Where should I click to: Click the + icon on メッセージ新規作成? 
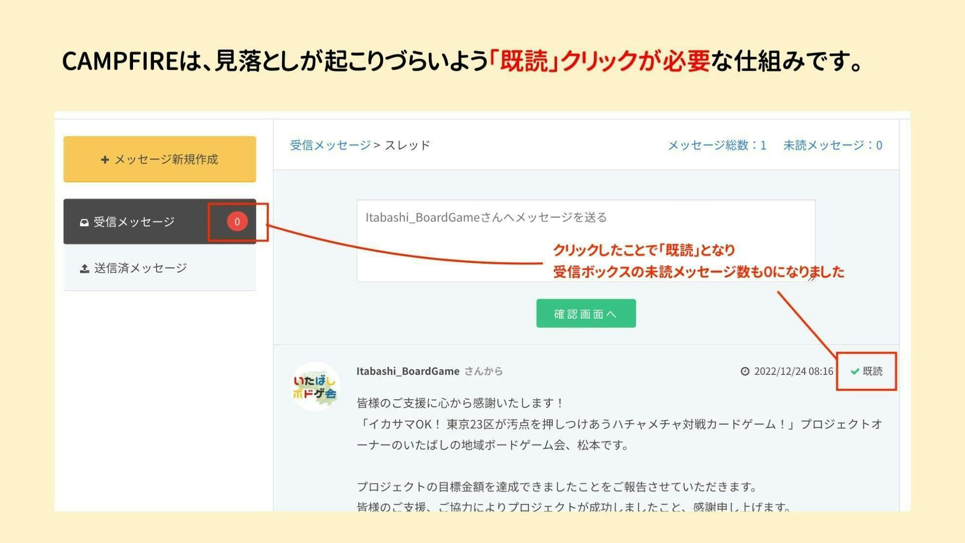(104, 159)
